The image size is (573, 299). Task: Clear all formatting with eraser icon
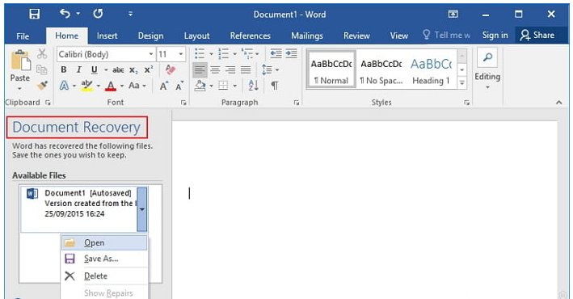tap(171, 69)
